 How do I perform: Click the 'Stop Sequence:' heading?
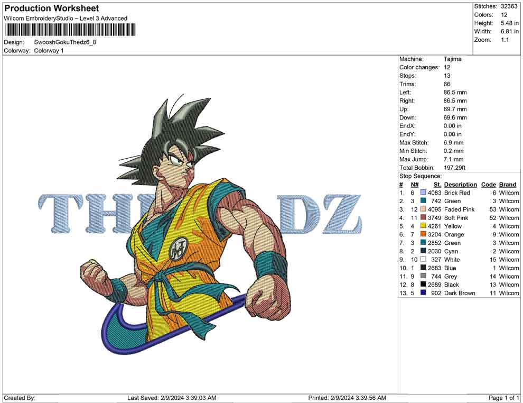point(421,176)
